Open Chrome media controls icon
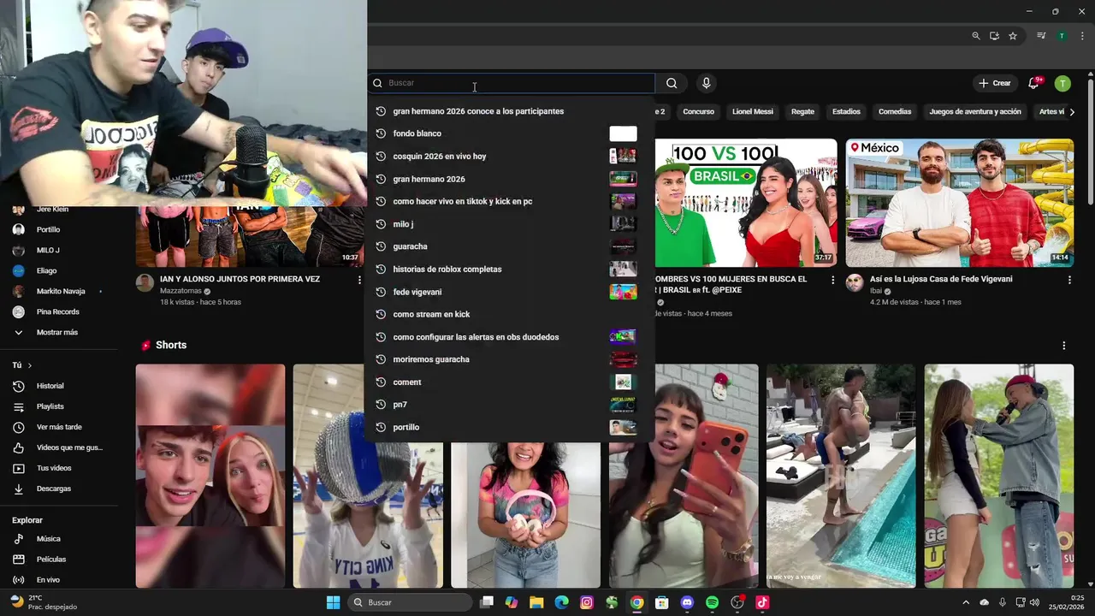 1041,36
